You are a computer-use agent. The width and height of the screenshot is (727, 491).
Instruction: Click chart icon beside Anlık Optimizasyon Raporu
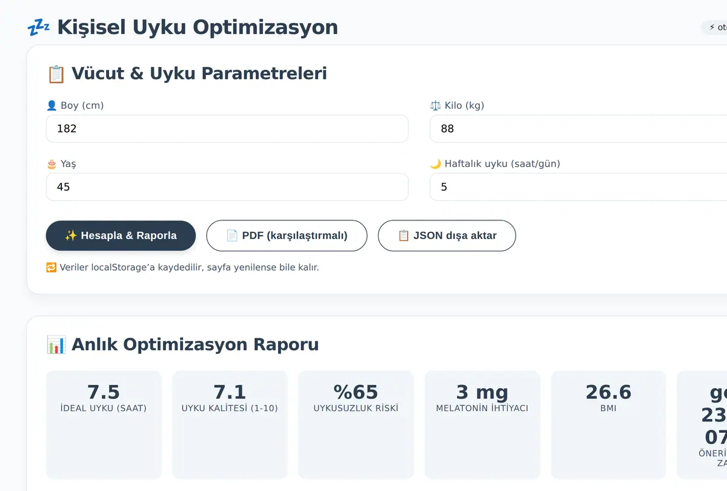point(56,345)
